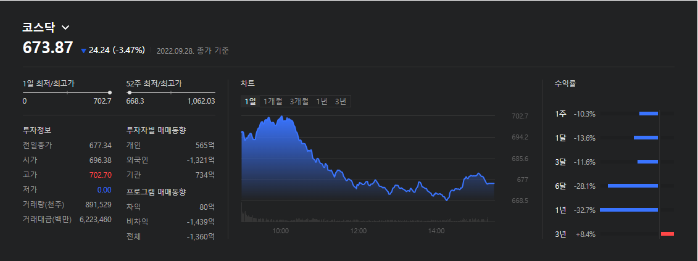This screenshot has height=261, width=698.
Task: Switch chart to 3개월 period
Action: [299, 102]
